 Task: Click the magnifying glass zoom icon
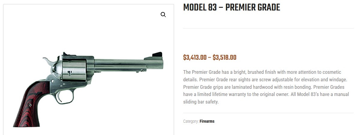click(163, 15)
